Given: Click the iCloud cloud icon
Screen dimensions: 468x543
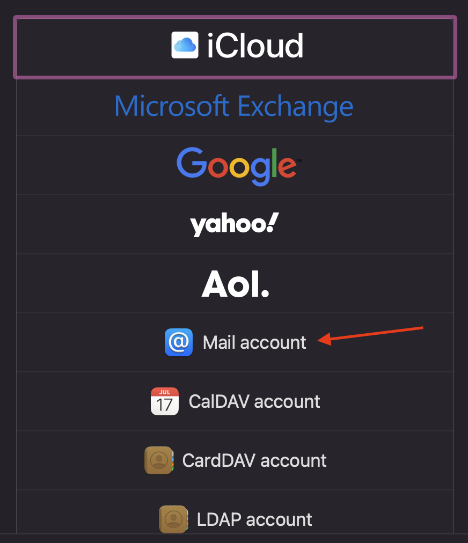Looking at the screenshot, I should (185, 46).
